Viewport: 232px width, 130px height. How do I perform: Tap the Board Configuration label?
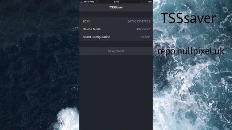coord(96,37)
